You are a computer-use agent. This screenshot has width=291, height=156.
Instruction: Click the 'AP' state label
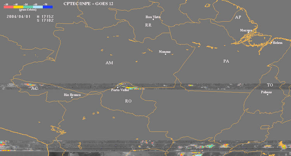[238, 17]
